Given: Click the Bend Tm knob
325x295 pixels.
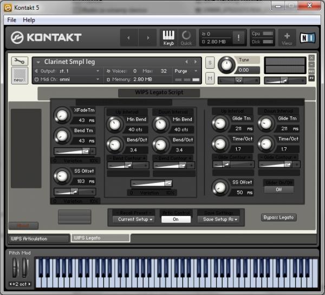Looking at the screenshot, I should (x=62, y=136).
